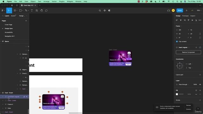Click the Share button
203x114 pixels.
point(180,10)
